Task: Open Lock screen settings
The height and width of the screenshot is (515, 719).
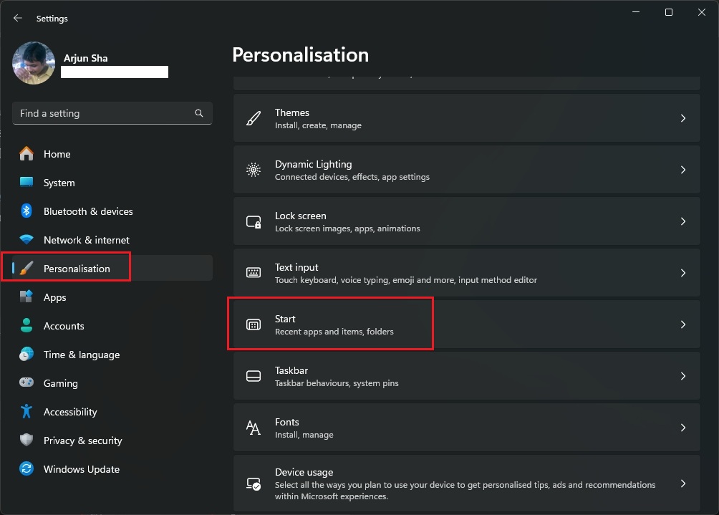Action: point(466,221)
